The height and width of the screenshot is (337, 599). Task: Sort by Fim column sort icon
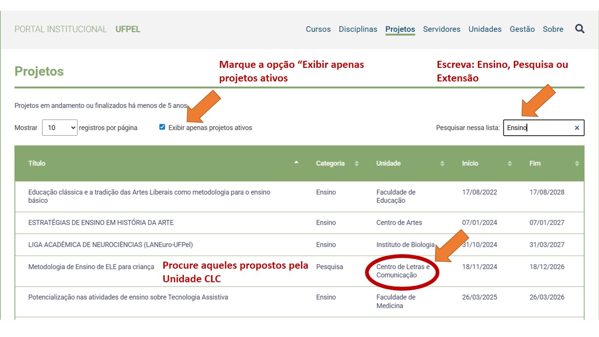[577, 163]
